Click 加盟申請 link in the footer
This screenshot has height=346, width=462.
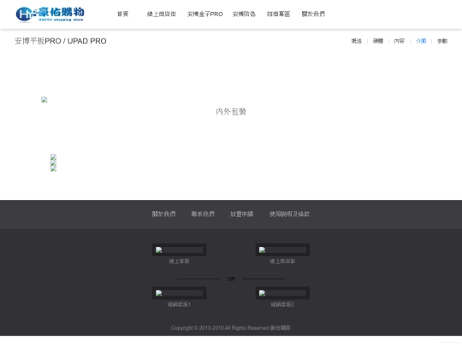click(x=241, y=214)
